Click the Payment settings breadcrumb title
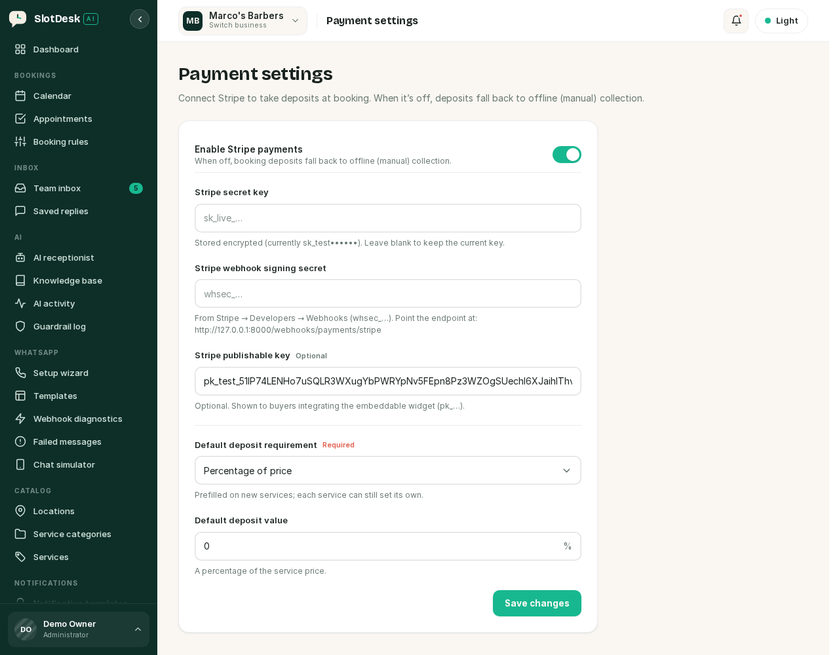Screen dimensions: 839x655 [372, 21]
